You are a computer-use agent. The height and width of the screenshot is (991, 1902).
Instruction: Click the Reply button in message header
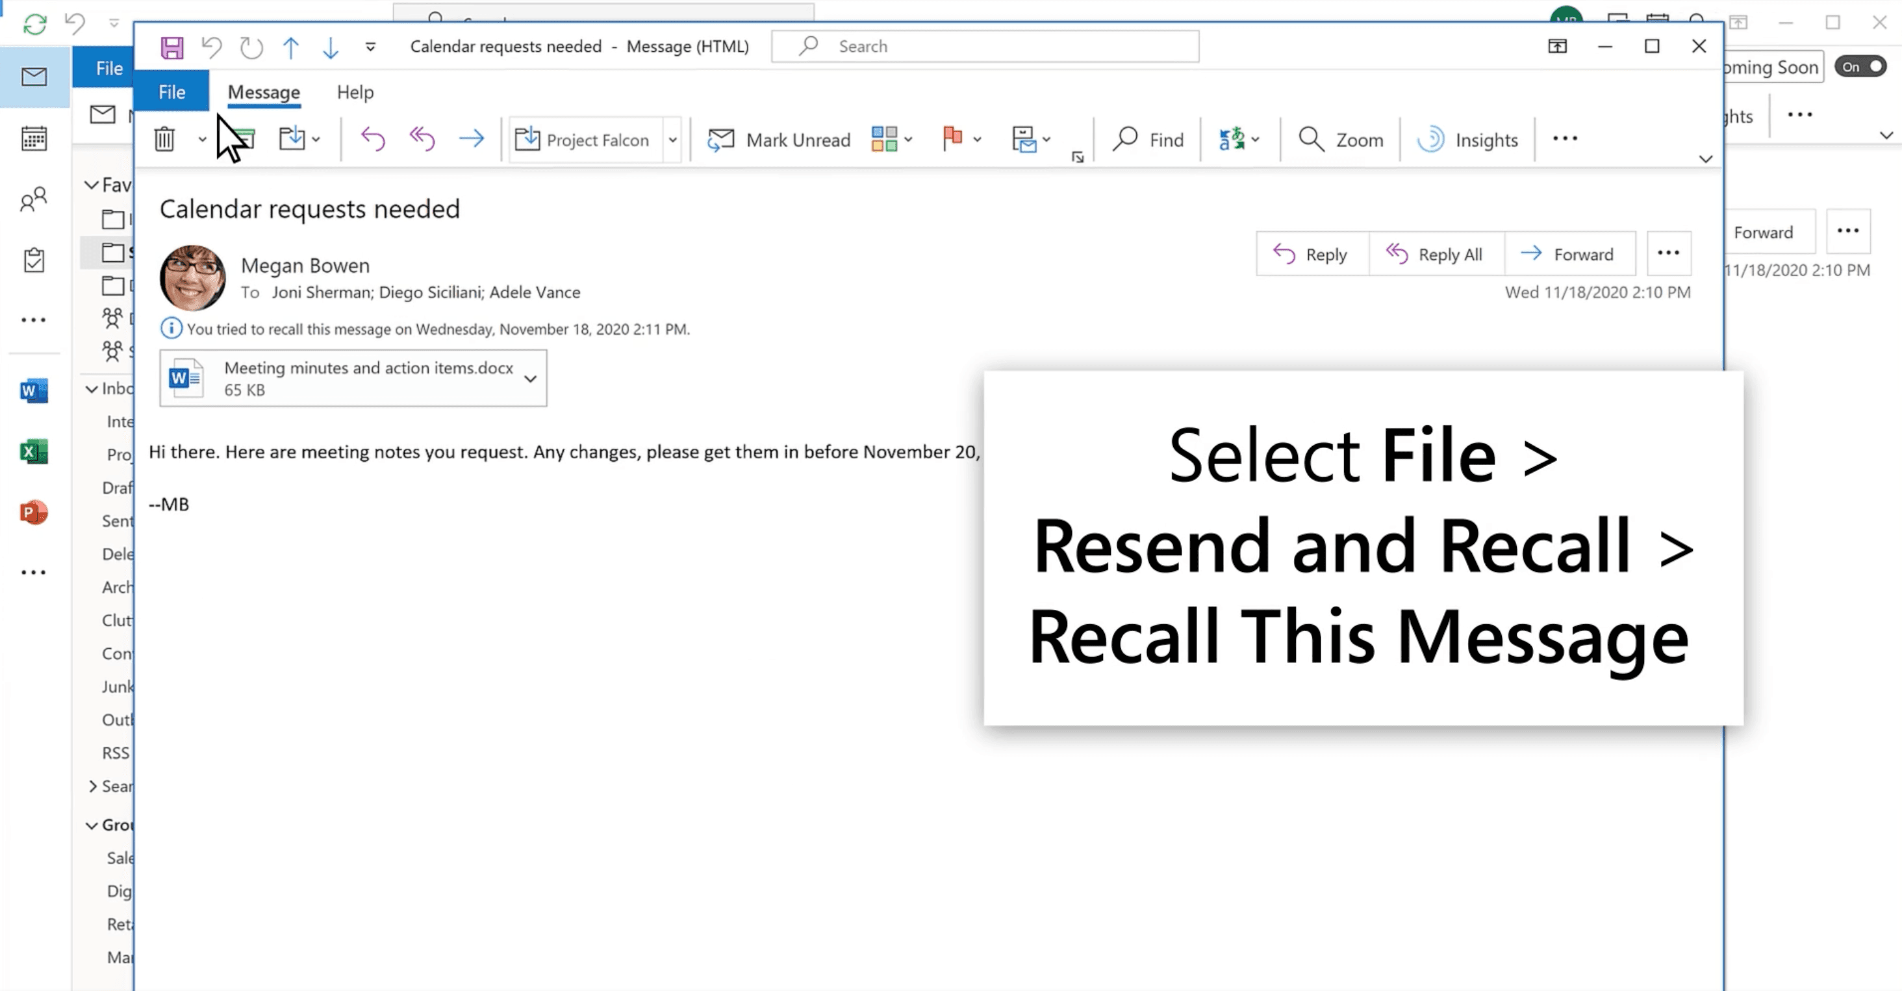[x=1312, y=255]
